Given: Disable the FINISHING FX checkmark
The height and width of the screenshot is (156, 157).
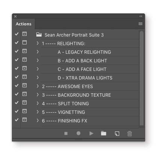Looking at the screenshot, I should click(16, 120).
